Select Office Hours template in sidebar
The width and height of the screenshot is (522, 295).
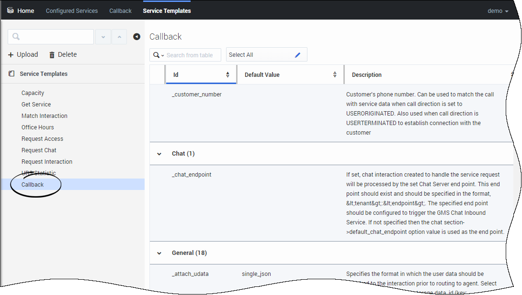[38, 127]
